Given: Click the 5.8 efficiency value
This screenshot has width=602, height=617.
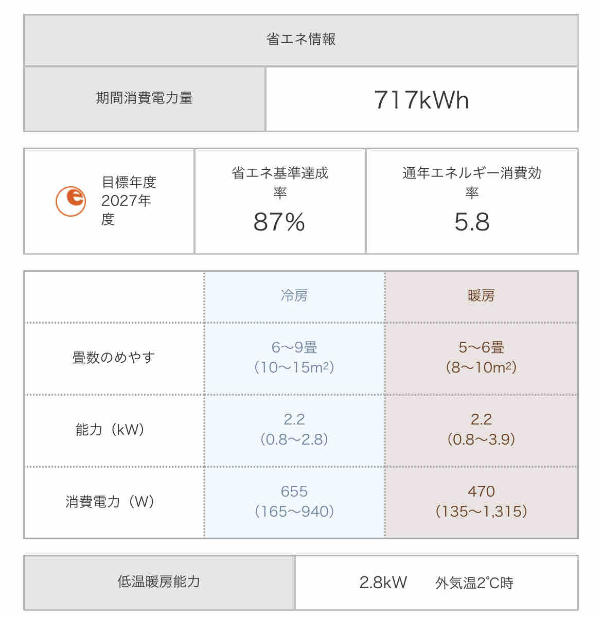Looking at the screenshot, I should coord(472,222).
